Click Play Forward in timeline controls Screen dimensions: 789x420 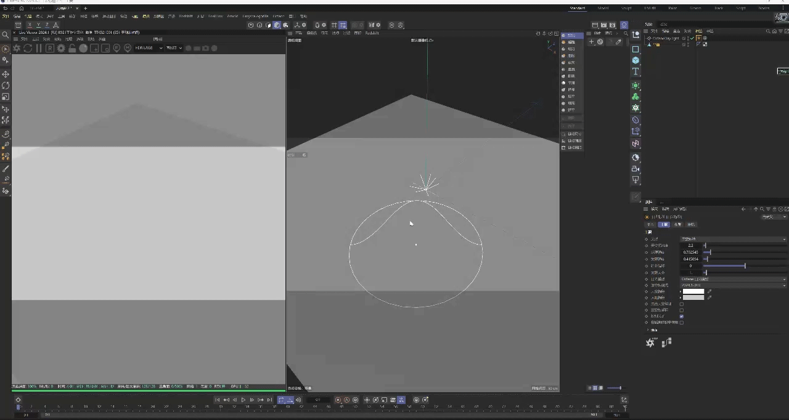[x=243, y=400]
